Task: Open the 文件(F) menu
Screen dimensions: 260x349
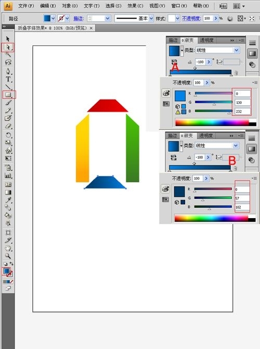Action: pyautogui.click(x=26, y=6)
